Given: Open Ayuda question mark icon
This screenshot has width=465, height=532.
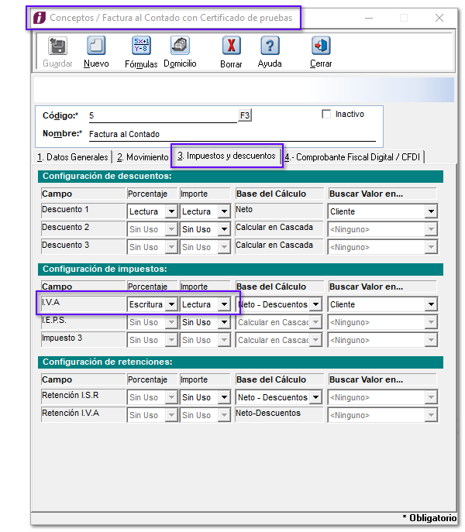Looking at the screenshot, I should pos(270,47).
